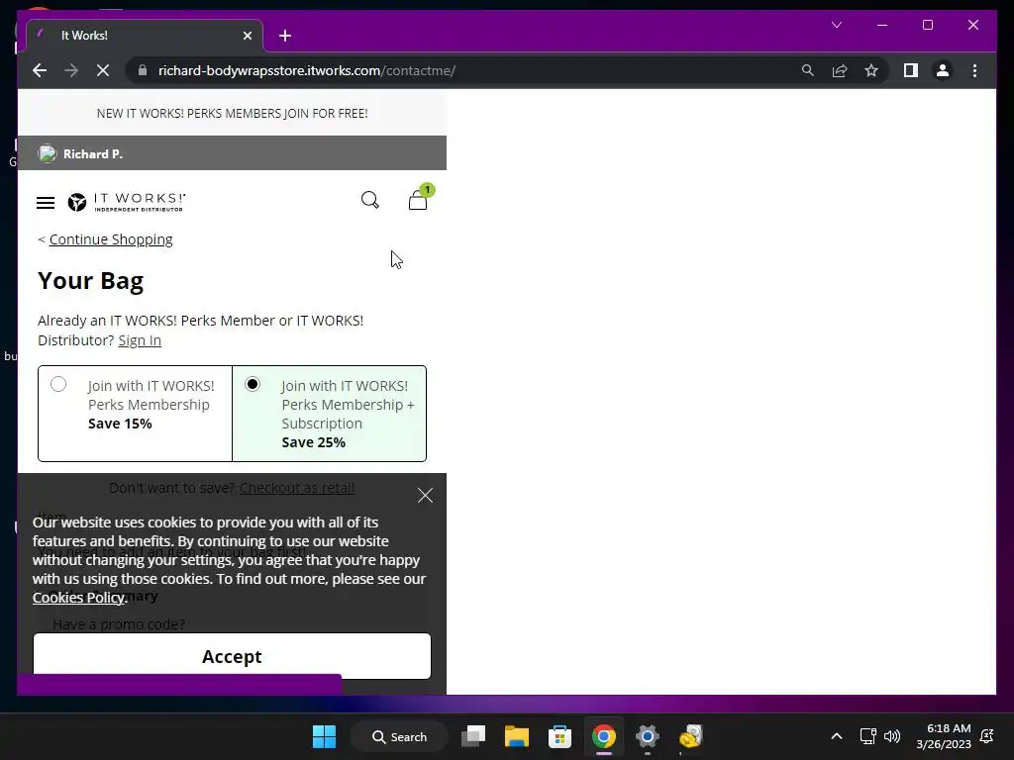
Task: Click the Richard P. name
Action: 92,153
